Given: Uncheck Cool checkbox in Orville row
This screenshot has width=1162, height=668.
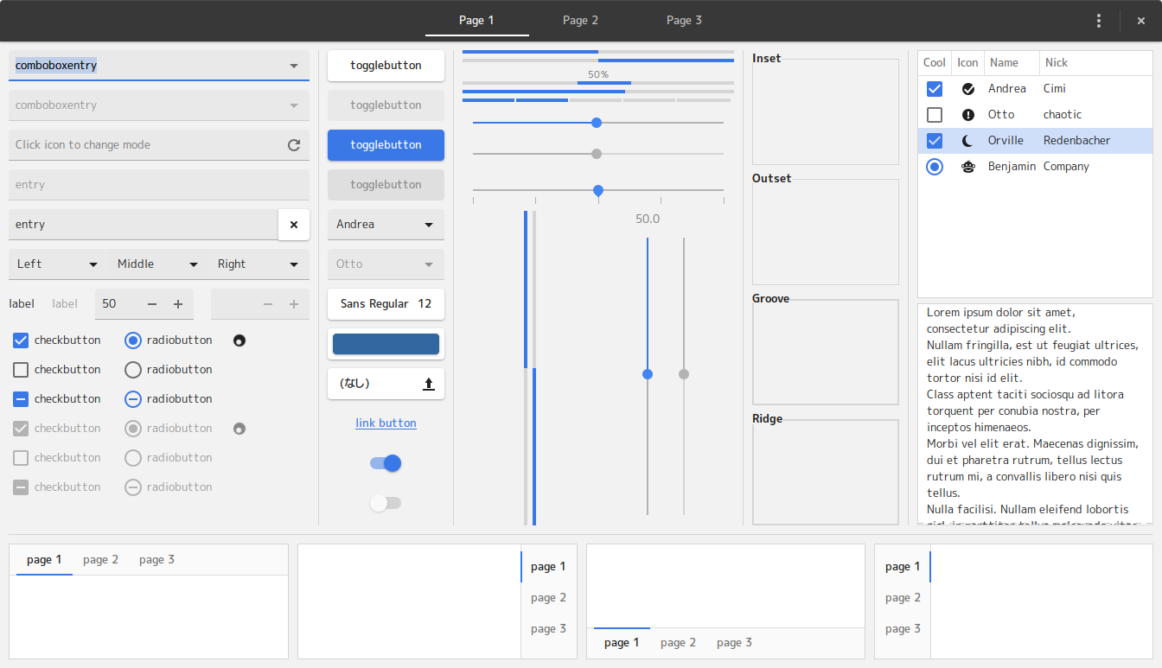Looking at the screenshot, I should pos(935,141).
